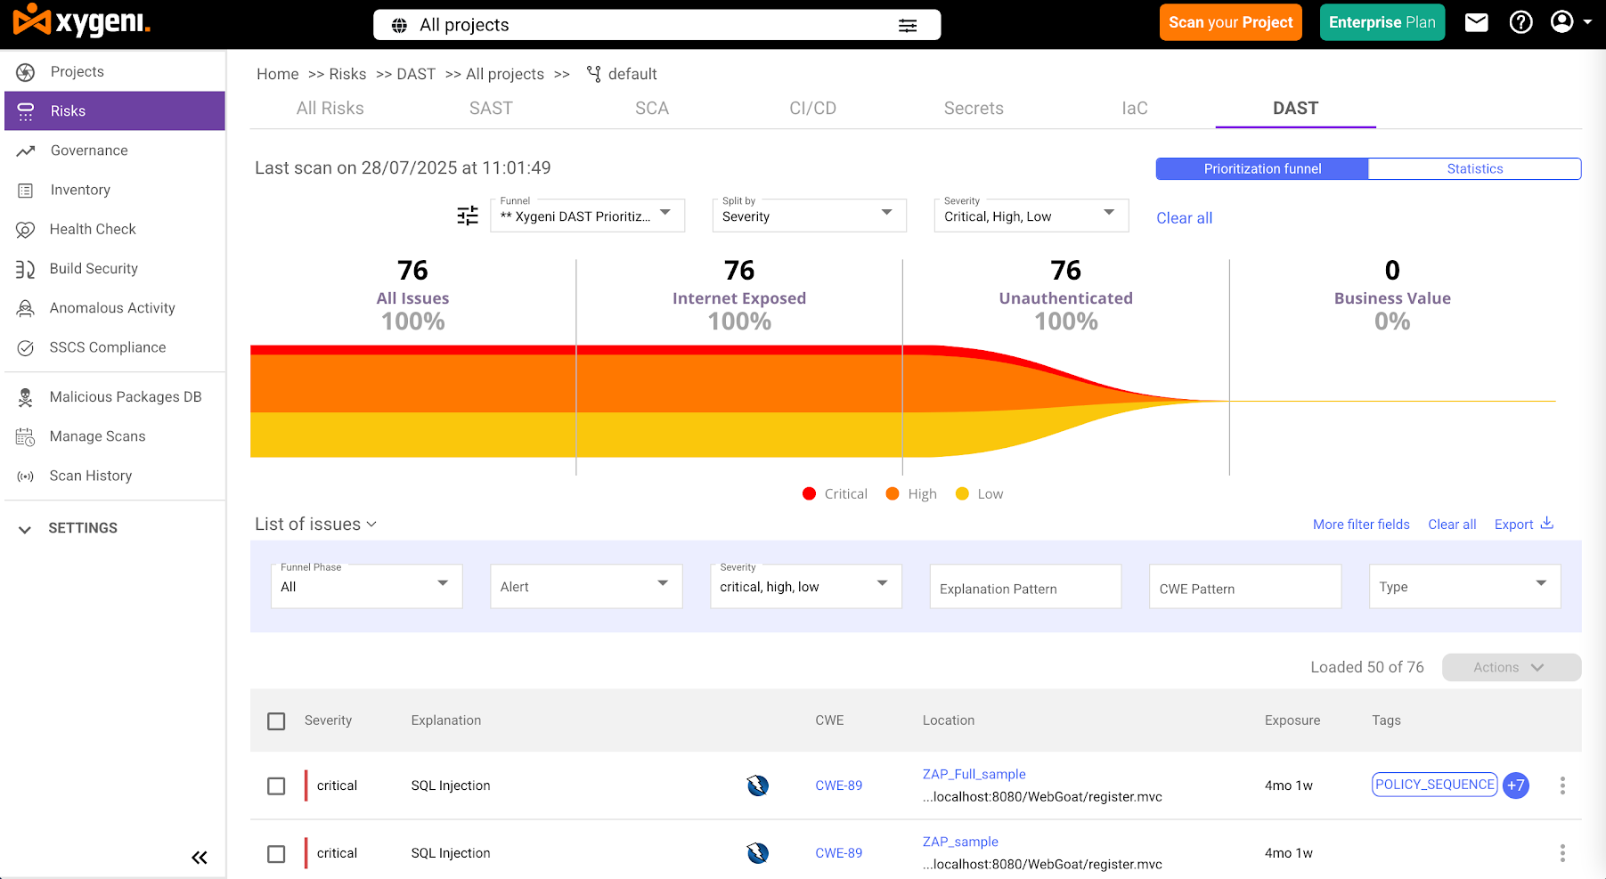
Task: Click the Export download icon
Action: (1546, 523)
